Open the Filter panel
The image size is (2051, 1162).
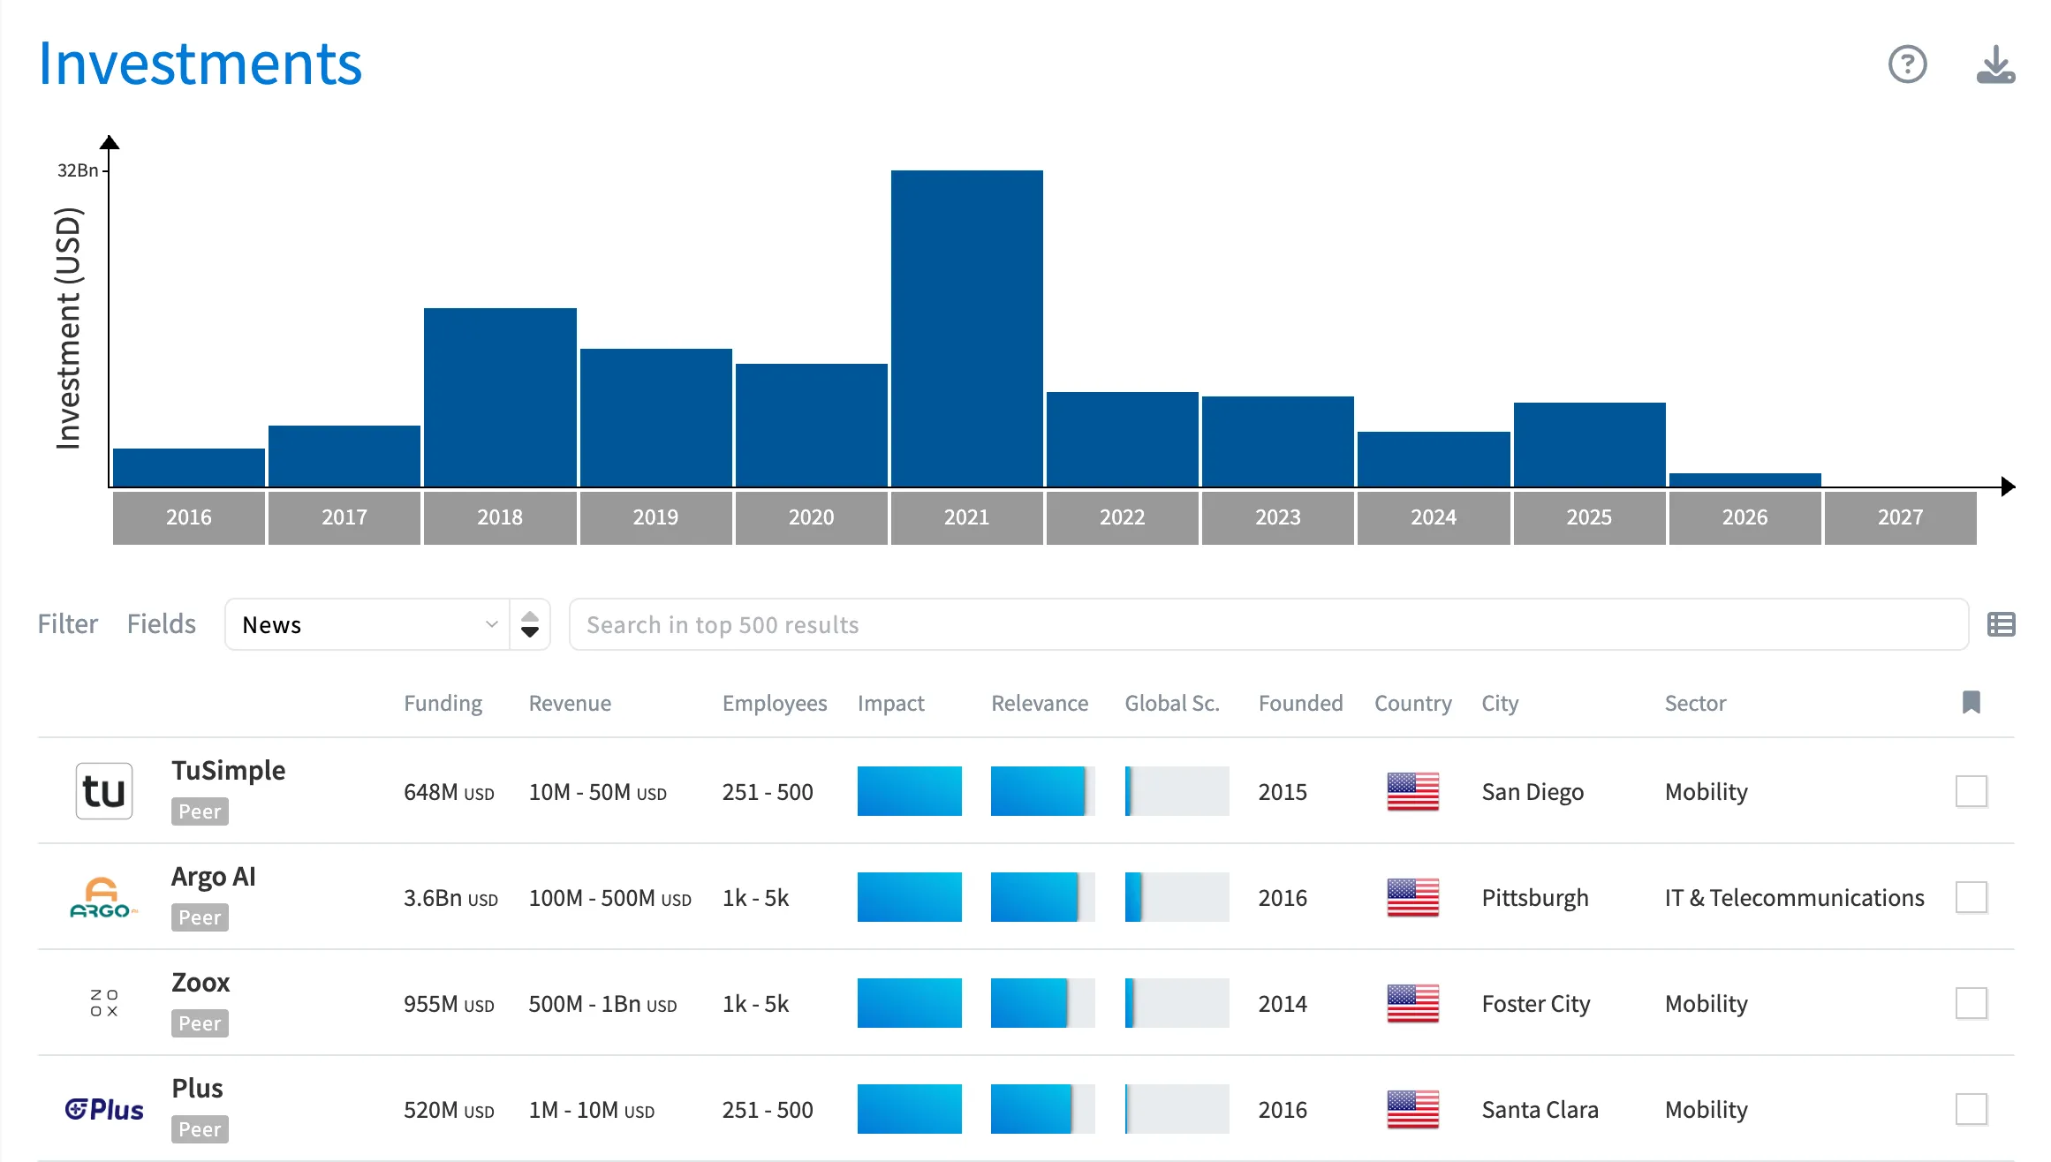click(67, 624)
